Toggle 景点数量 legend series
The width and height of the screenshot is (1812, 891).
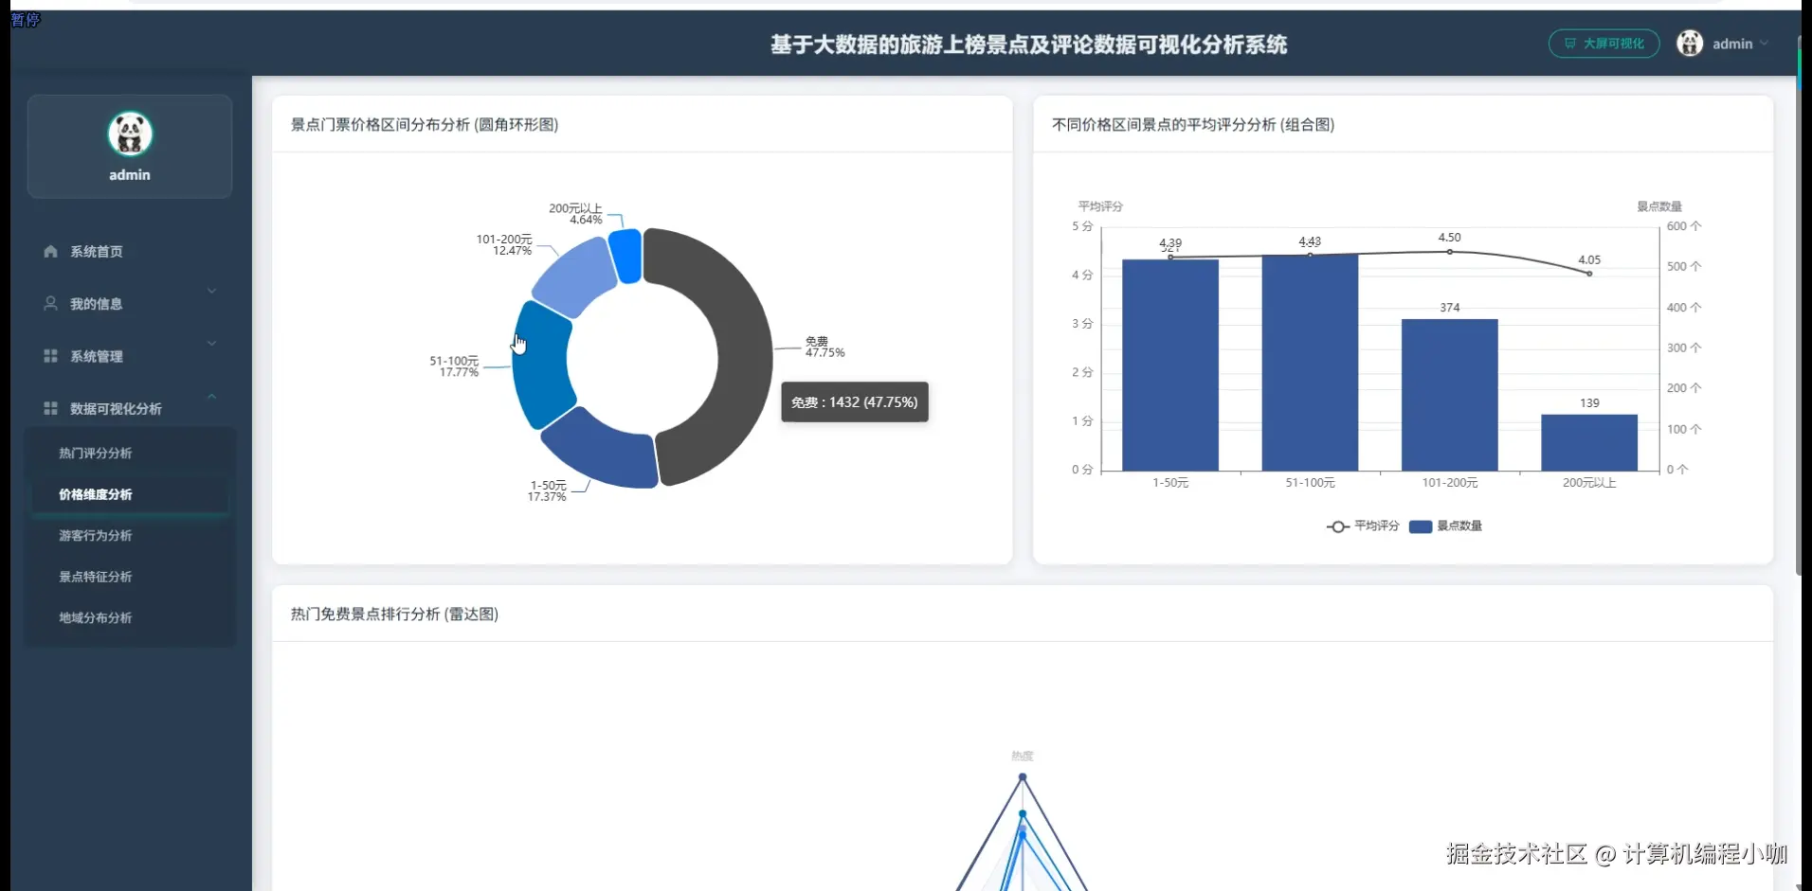(x=1445, y=526)
